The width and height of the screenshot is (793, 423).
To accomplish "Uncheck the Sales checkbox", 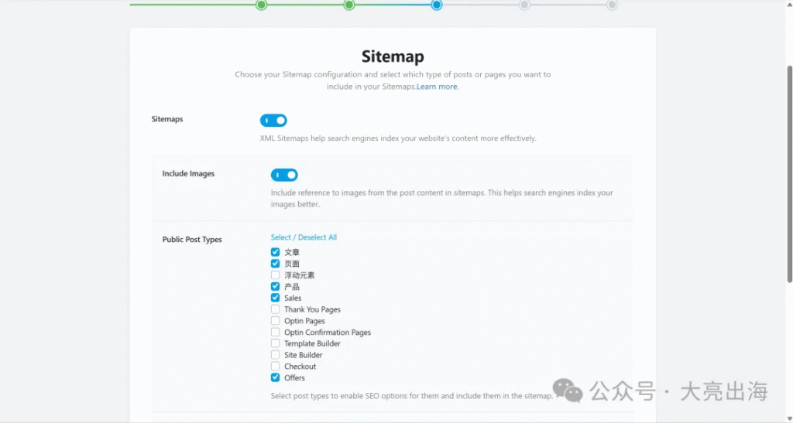I will 275,298.
